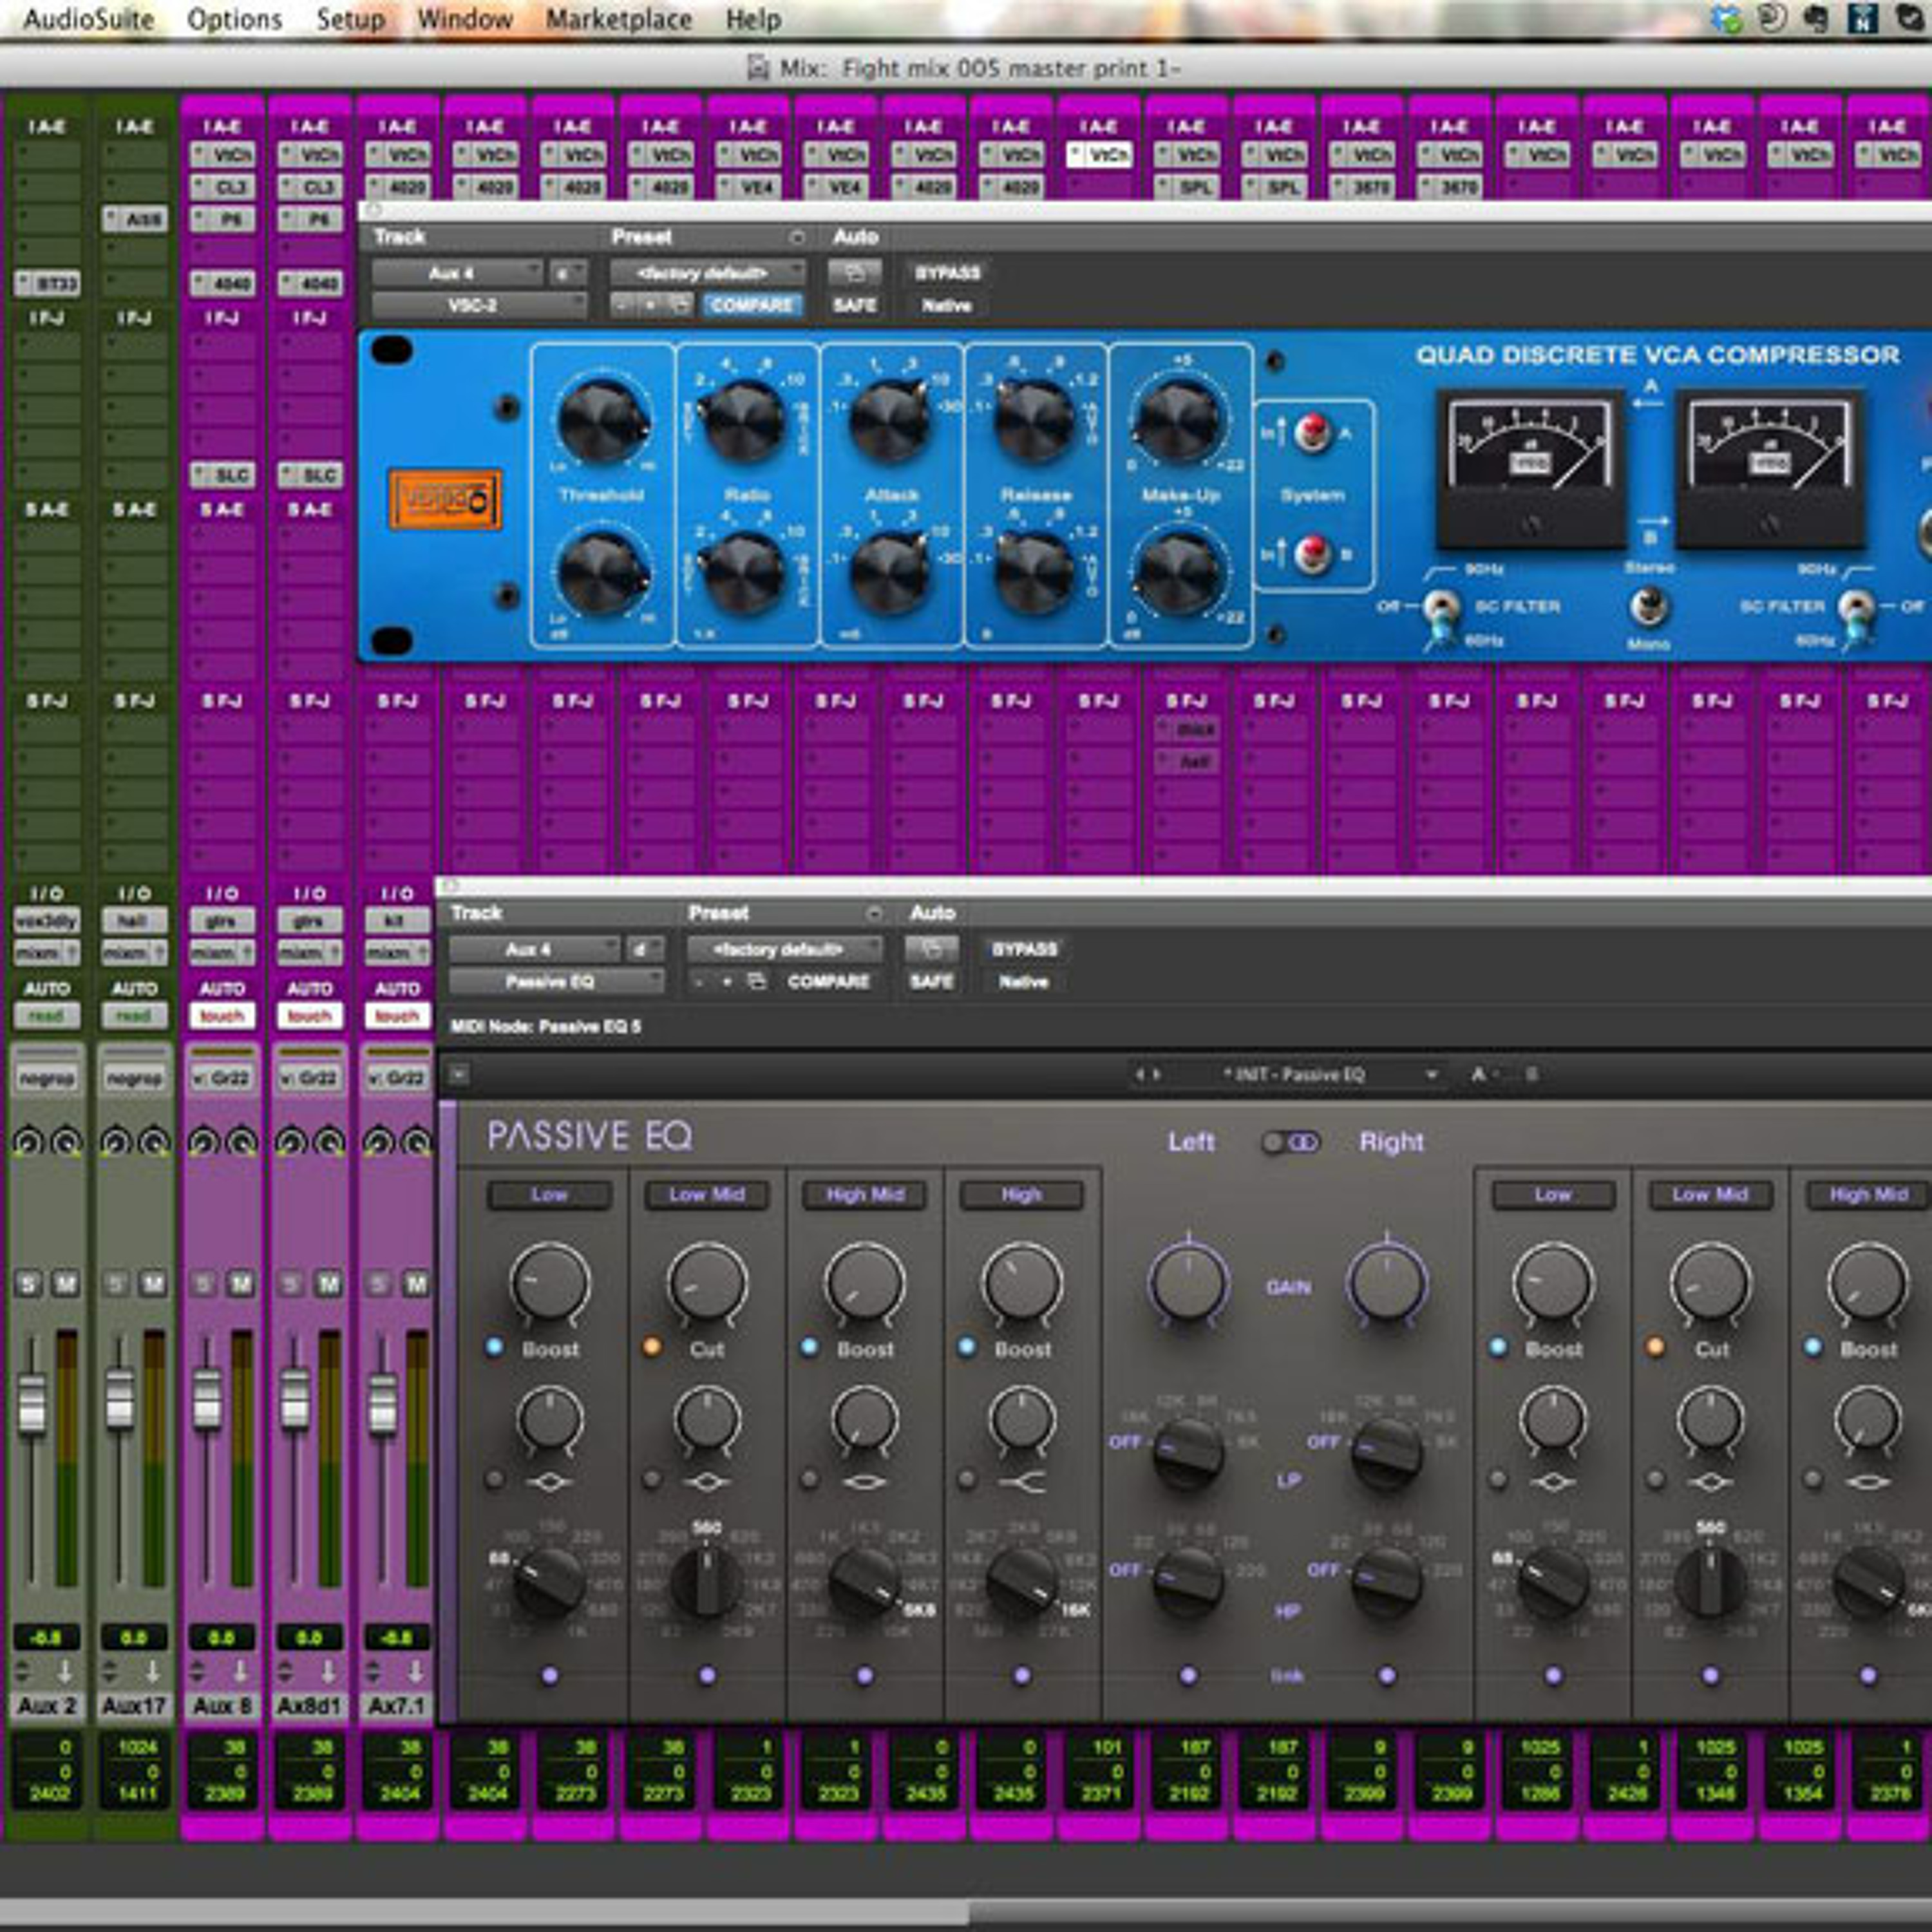This screenshot has height=1932, width=1932.
Task: Turn the left LP filter selector knob
Action: 1187,1453
